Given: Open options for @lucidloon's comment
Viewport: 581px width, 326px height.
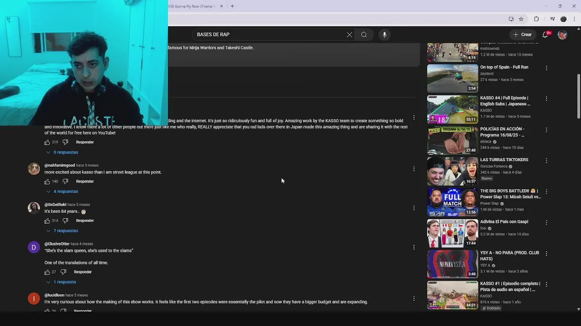Looking at the screenshot, I should 414,298.
